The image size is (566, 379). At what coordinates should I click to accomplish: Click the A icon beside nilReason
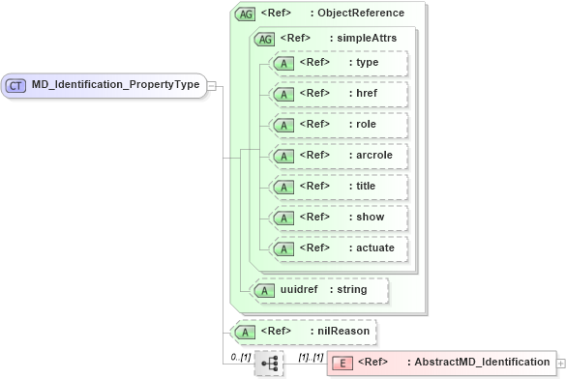point(246,333)
